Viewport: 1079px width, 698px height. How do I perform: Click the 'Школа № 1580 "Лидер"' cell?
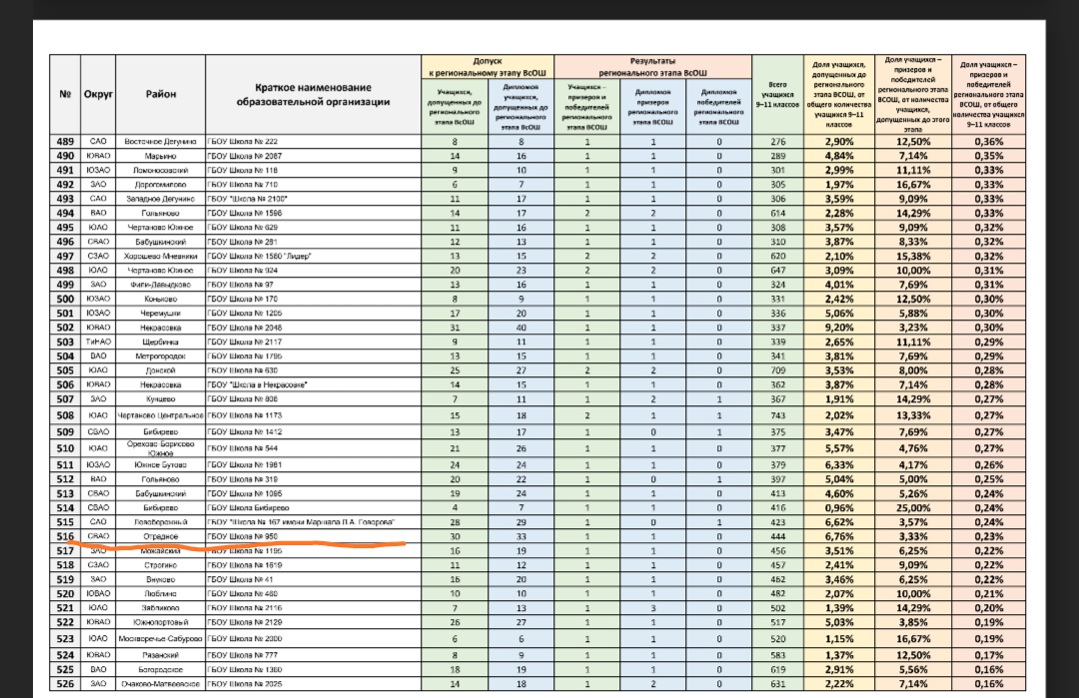point(260,257)
